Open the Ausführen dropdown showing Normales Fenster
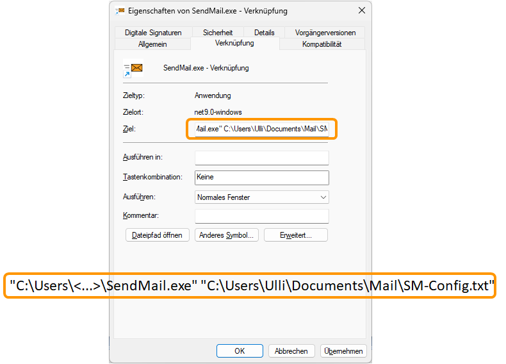This screenshot has height=364, width=506. 261,197
